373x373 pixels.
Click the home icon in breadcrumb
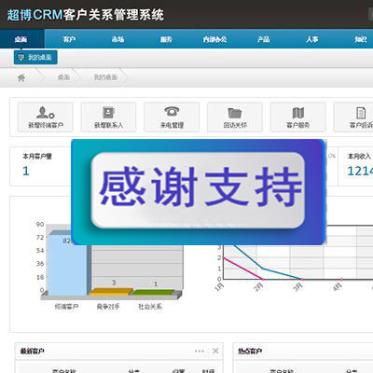pos(21,77)
